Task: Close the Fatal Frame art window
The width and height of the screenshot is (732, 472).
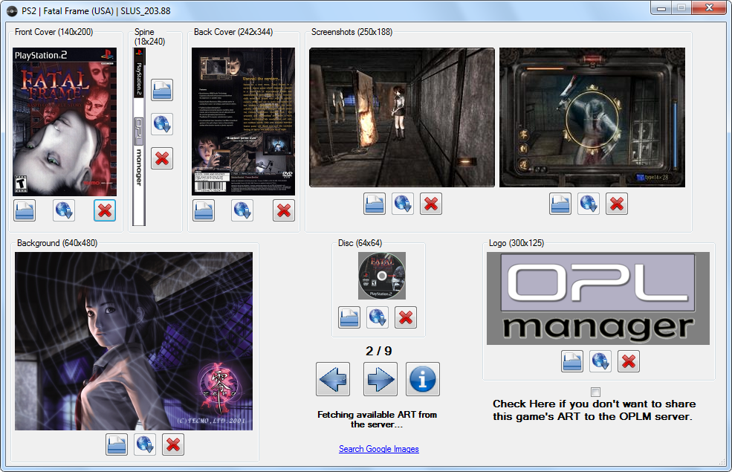Action: 709,7
